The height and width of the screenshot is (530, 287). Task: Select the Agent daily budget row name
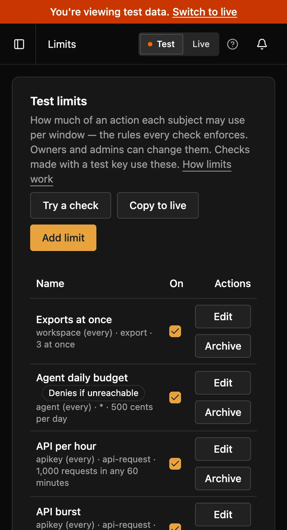[82, 378]
